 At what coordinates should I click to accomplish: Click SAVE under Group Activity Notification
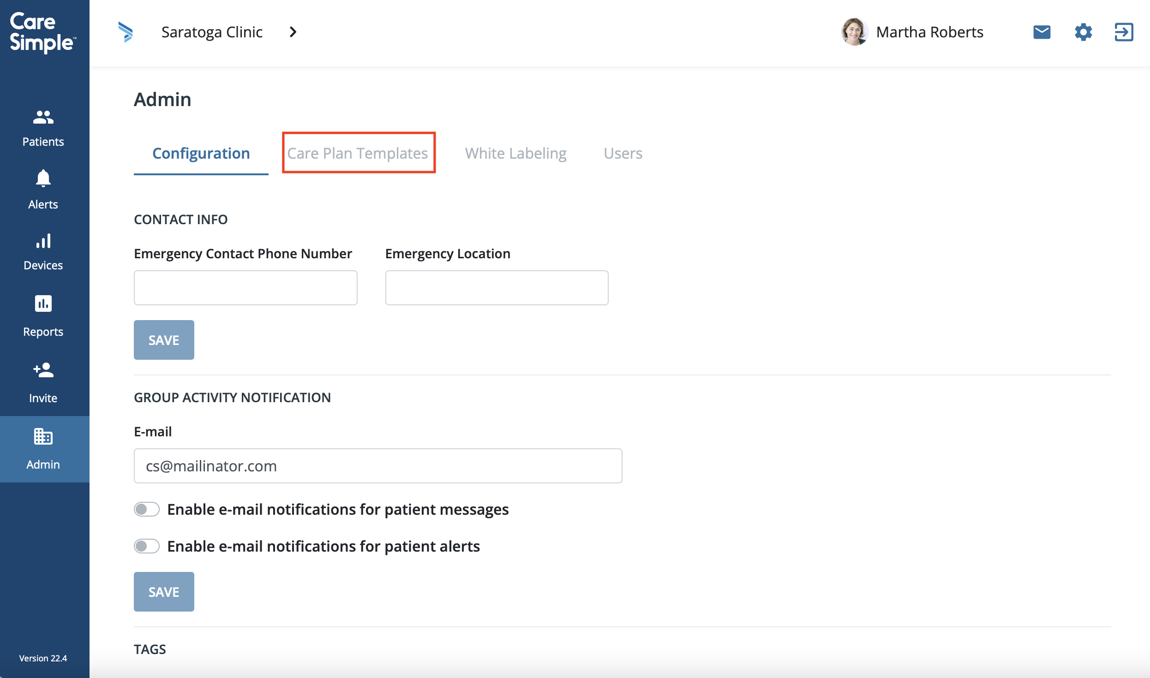tap(164, 592)
